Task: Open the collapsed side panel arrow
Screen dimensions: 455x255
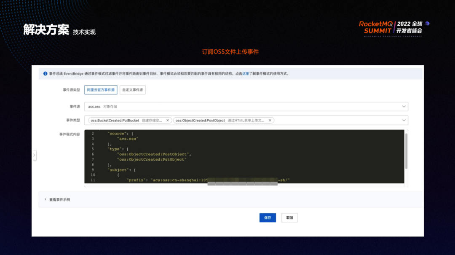Action: click(x=34, y=155)
